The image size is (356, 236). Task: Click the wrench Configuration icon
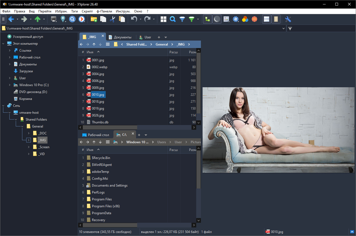[x=288, y=19]
